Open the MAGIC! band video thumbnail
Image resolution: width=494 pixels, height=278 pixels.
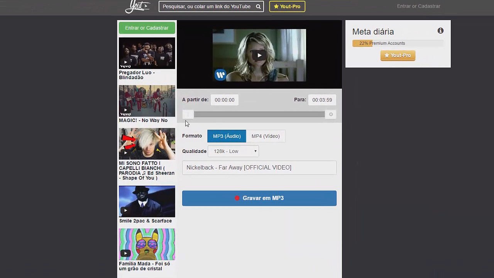pyautogui.click(x=147, y=101)
